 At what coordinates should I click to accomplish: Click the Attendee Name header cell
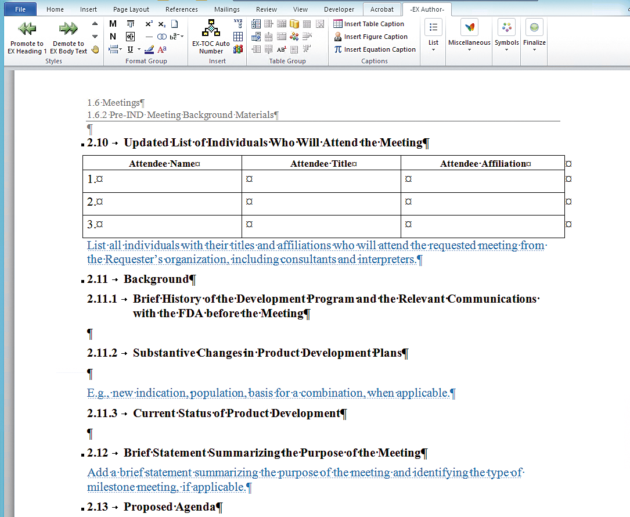[x=163, y=163]
